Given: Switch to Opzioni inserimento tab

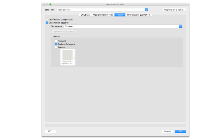Looking at the screenshot, I should click(x=103, y=15).
